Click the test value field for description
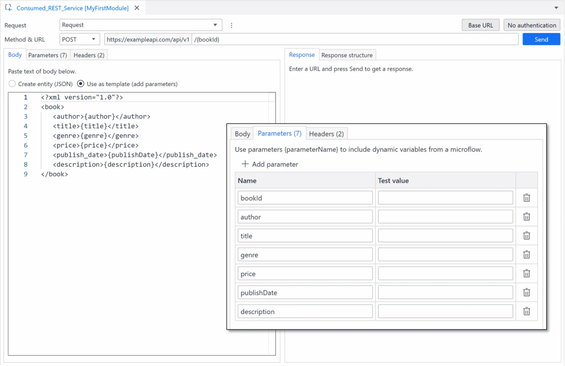The height and width of the screenshot is (366, 565). pos(445,311)
